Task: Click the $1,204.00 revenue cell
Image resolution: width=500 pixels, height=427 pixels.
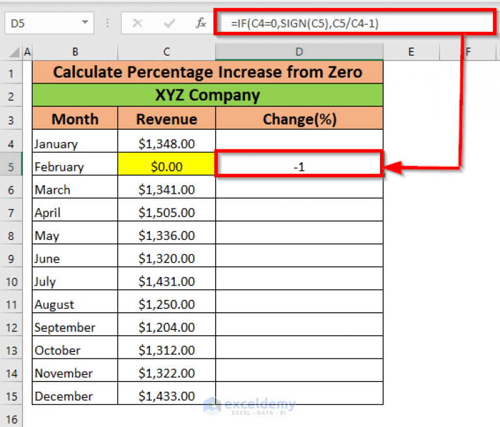Action: pyautogui.click(x=166, y=325)
